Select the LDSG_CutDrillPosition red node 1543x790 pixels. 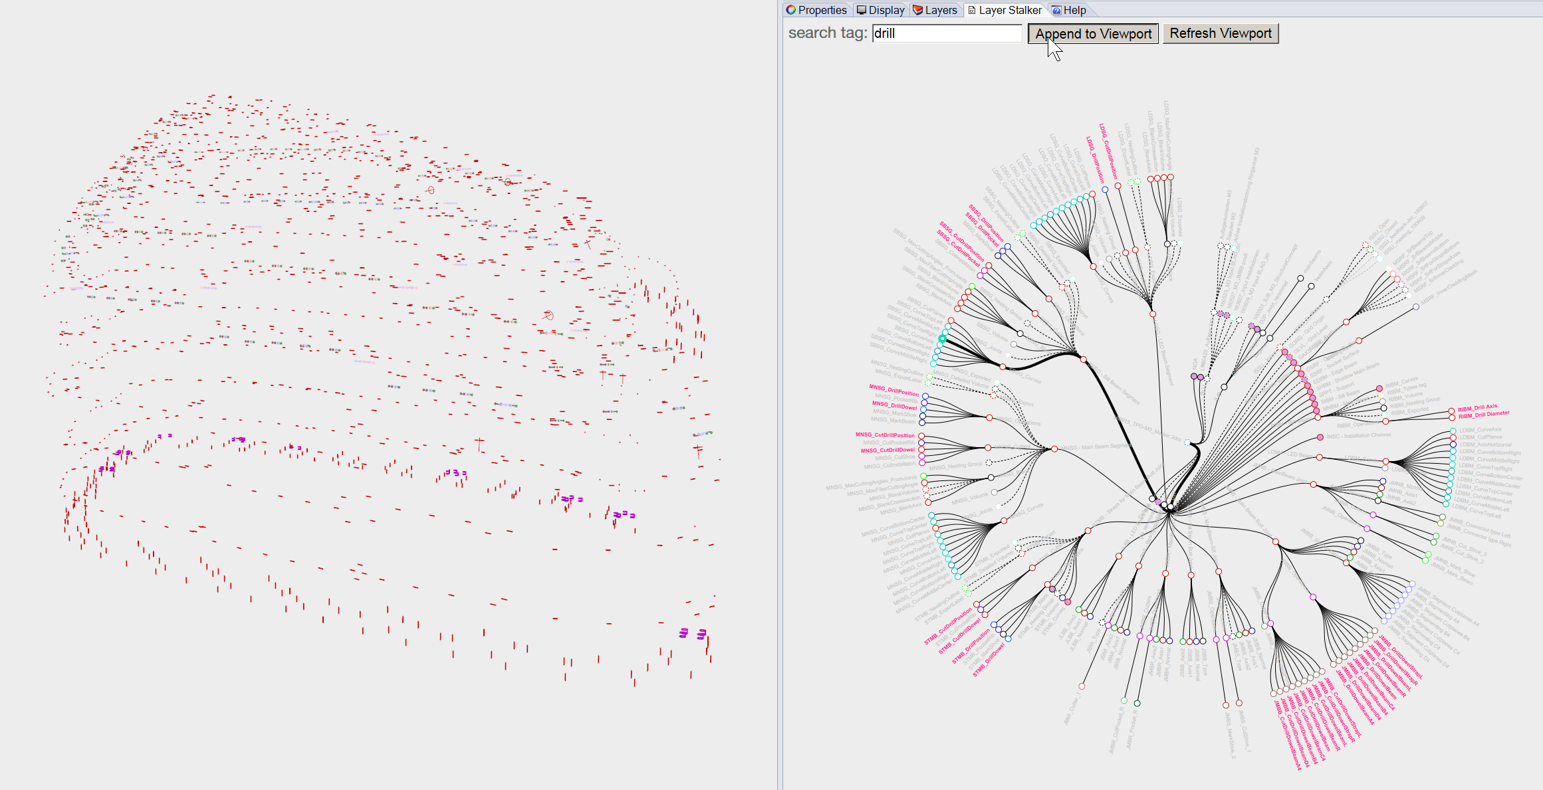coord(1118,186)
